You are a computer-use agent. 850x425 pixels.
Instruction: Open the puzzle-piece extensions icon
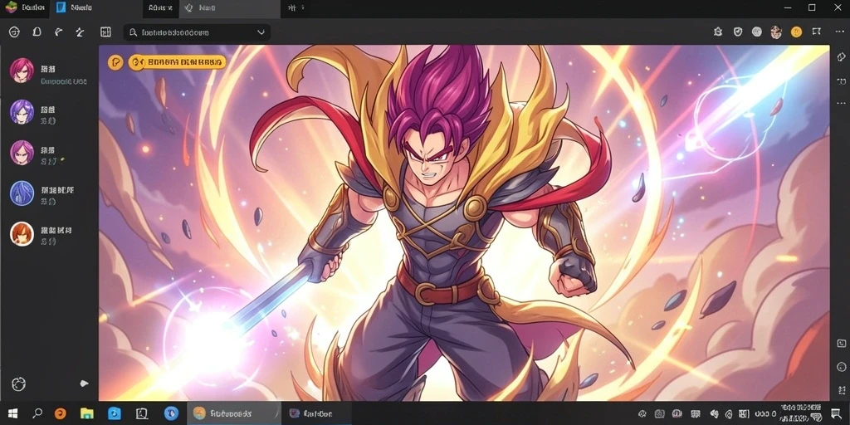pos(718,32)
